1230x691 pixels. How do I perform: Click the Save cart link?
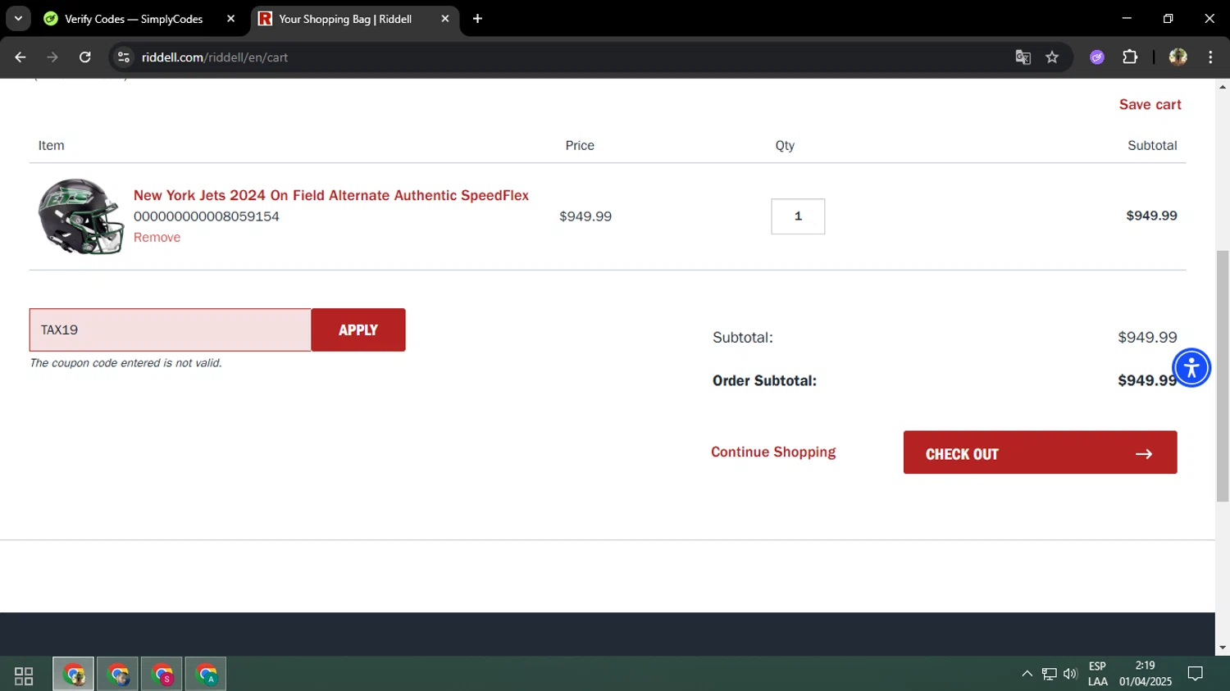[1150, 104]
